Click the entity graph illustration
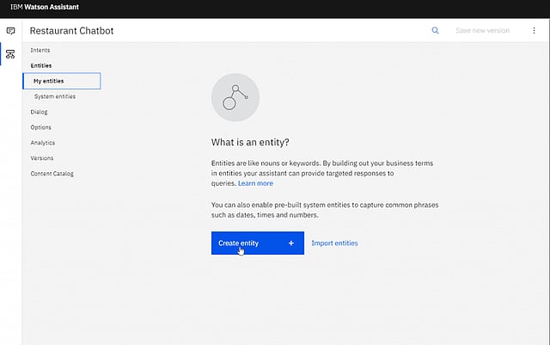The height and width of the screenshot is (345, 550). 235,96
